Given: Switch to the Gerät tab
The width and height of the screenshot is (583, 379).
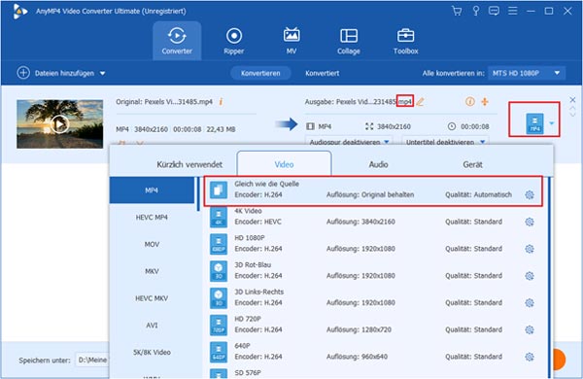Looking at the screenshot, I should (472, 164).
